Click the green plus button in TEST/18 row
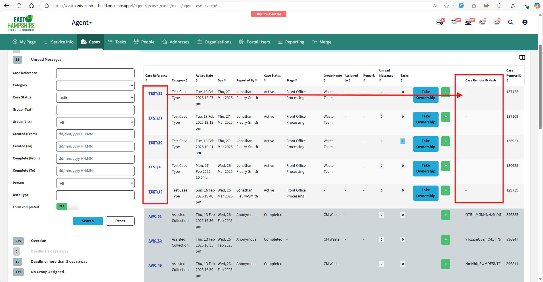 tap(446, 166)
